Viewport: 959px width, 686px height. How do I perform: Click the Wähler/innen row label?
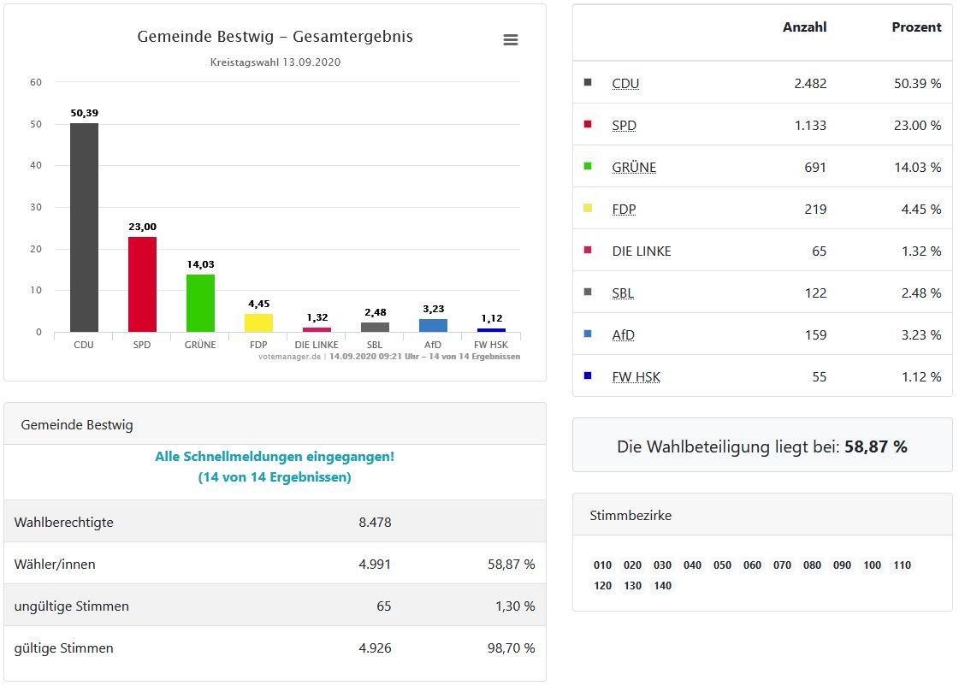tap(55, 565)
